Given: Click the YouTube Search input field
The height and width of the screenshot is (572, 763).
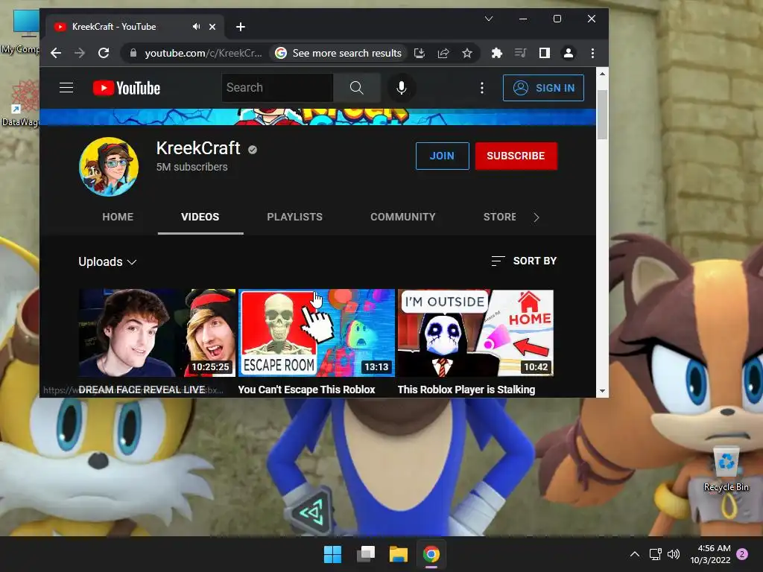Looking at the screenshot, I should [x=277, y=88].
